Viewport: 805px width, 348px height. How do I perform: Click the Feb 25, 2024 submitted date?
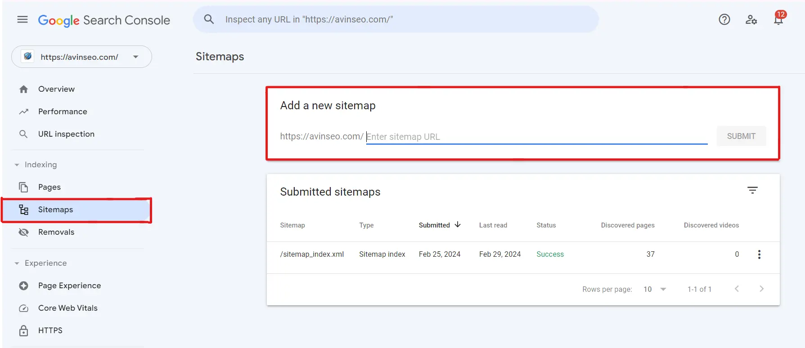tap(440, 254)
